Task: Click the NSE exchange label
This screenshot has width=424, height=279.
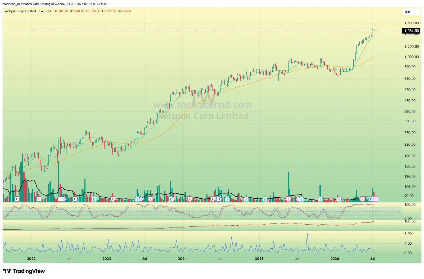Action: click(x=49, y=11)
